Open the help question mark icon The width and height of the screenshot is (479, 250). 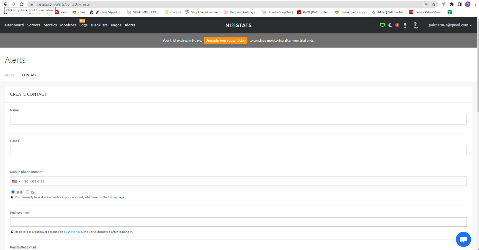tap(415, 25)
